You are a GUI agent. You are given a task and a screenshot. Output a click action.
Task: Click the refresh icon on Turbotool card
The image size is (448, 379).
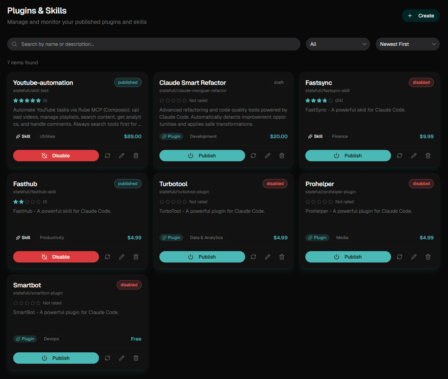coord(253,257)
